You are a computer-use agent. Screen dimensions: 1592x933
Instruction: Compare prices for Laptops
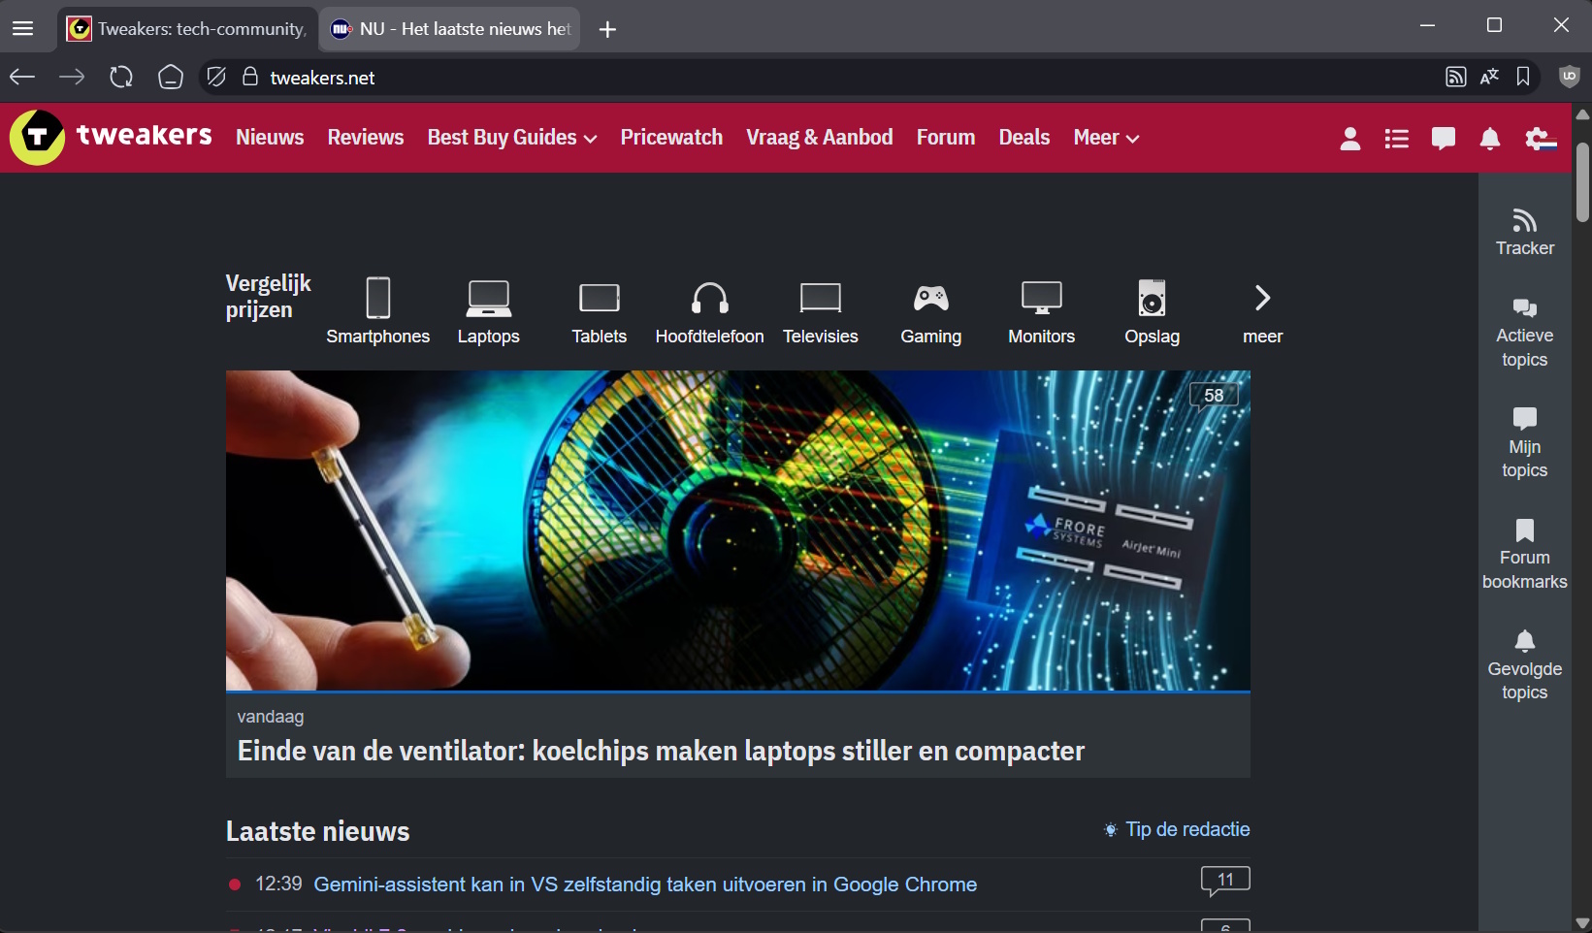pyautogui.click(x=489, y=311)
